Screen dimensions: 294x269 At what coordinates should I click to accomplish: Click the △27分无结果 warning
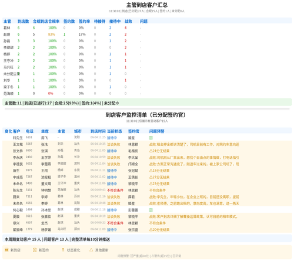click(x=159, y=177)
